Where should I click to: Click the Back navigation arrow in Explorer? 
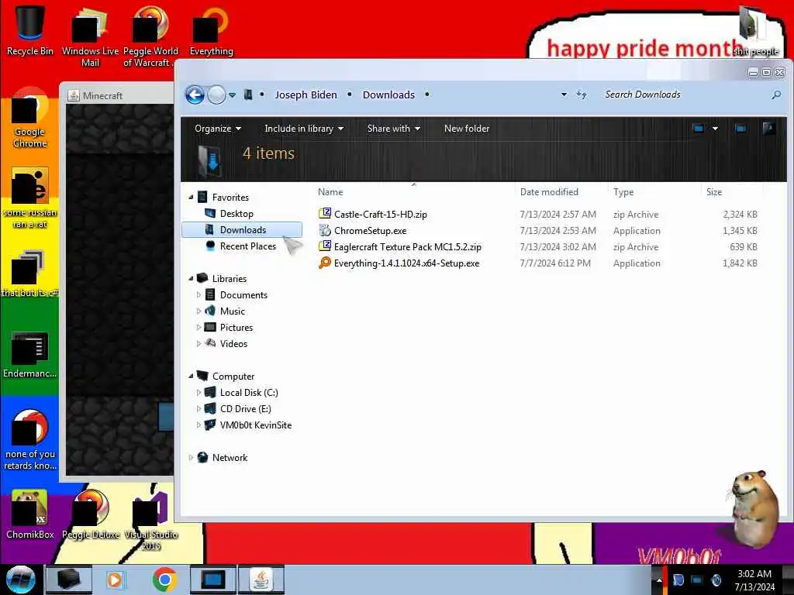coord(195,95)
